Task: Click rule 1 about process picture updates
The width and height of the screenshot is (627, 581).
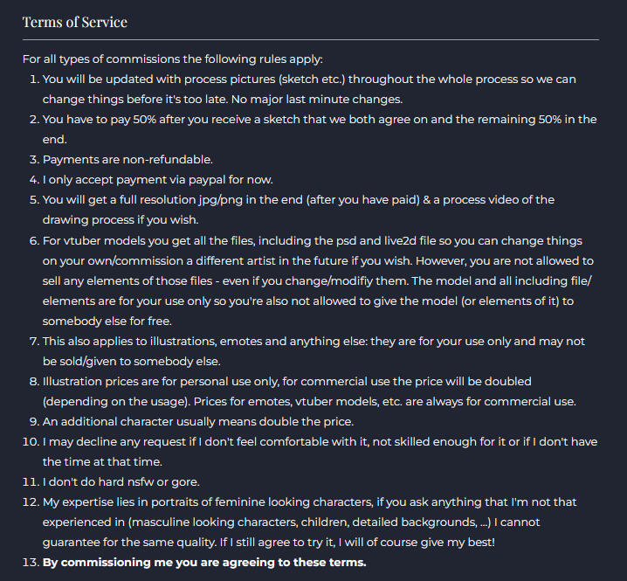Action: pos(308,80)
